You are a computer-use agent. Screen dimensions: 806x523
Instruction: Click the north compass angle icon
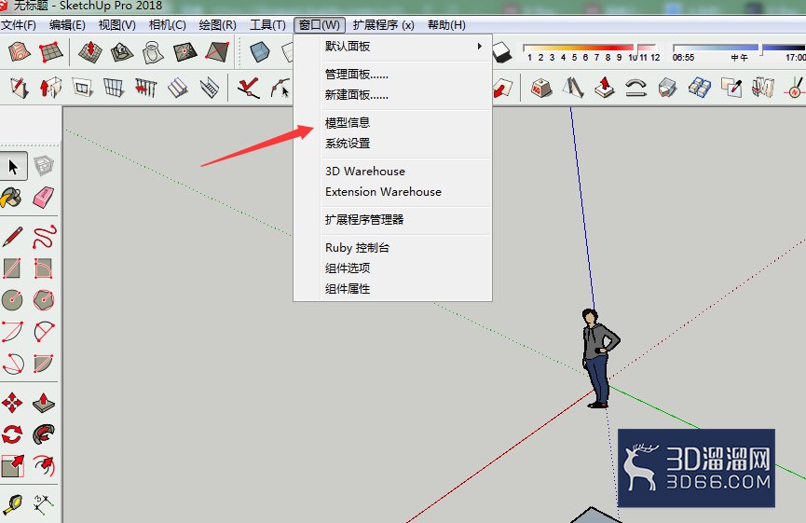pyautogui.click(x=795, y=88)
